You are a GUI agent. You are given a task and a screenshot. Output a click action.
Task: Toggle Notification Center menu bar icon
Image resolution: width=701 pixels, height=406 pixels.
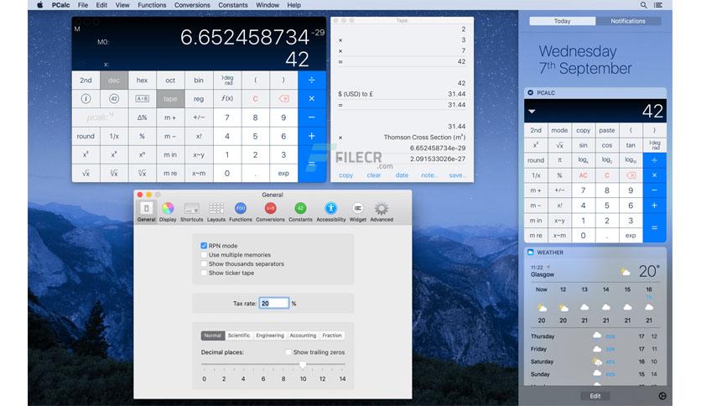point(658,5)
